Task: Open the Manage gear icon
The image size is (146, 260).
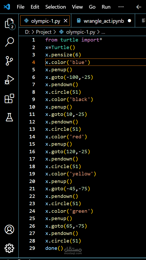Action: point(9,248)
